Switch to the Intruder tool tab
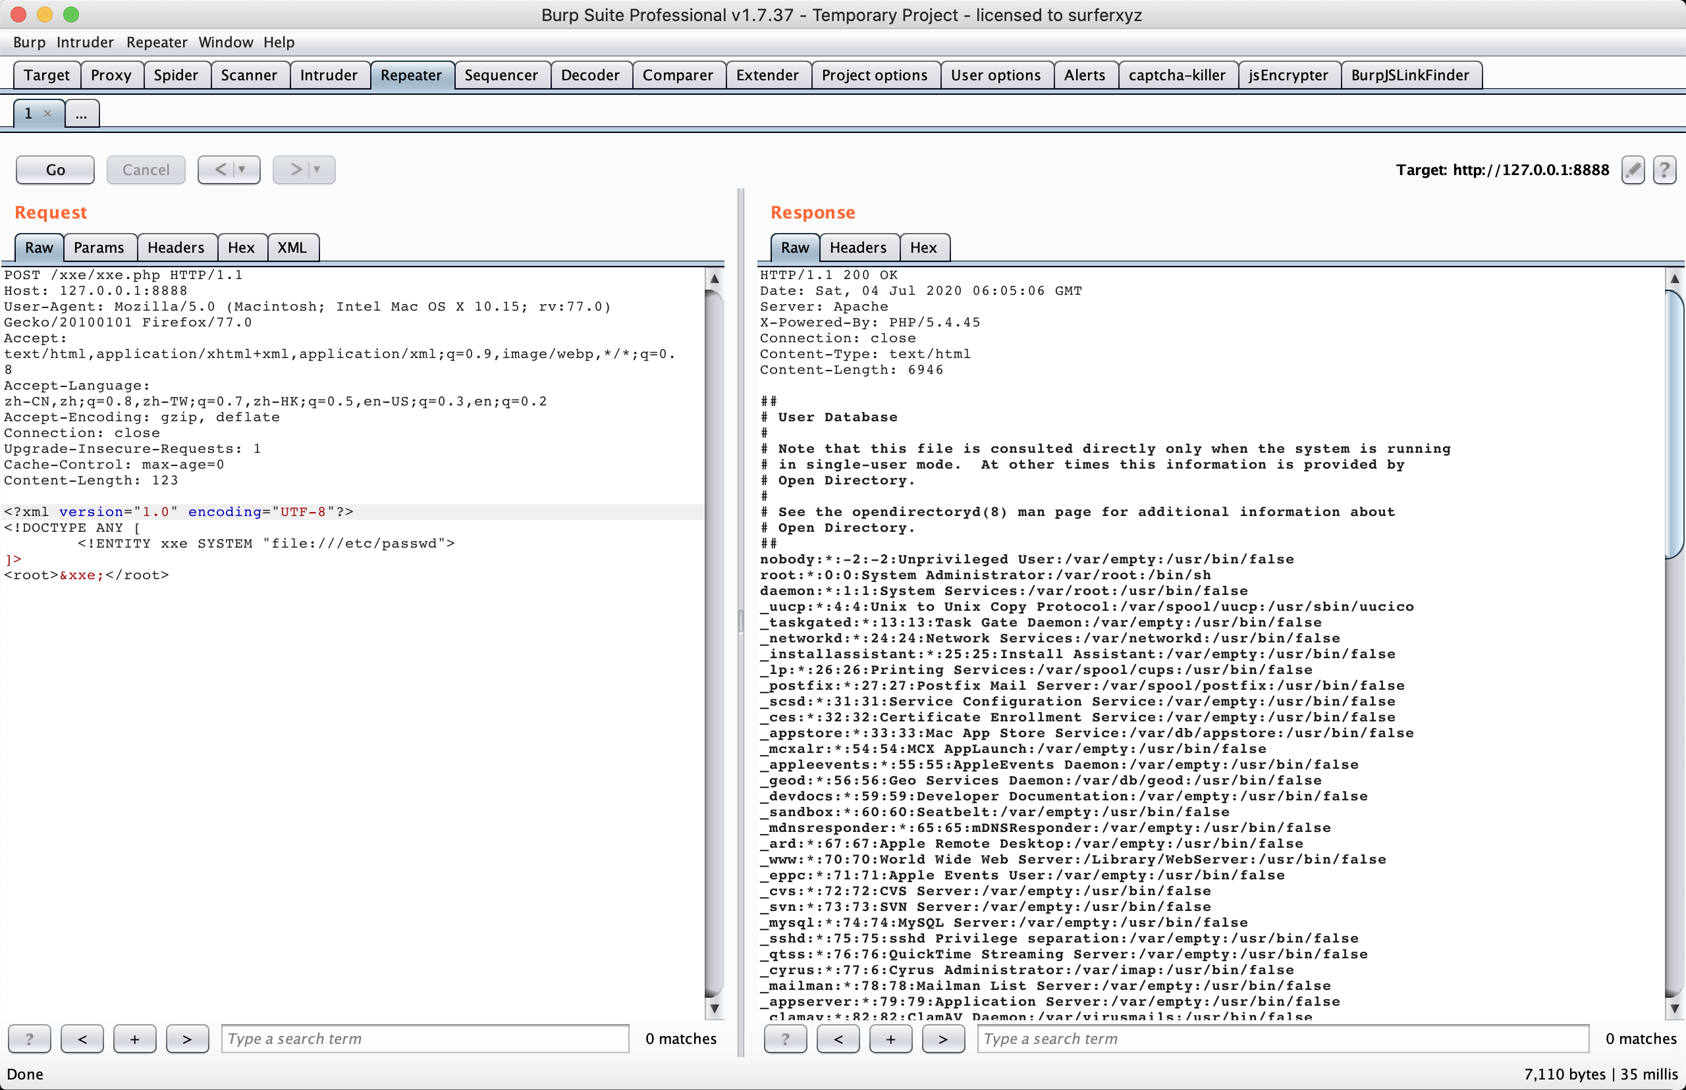The width and height of the screenshot is (1686, 1090). 329,75
